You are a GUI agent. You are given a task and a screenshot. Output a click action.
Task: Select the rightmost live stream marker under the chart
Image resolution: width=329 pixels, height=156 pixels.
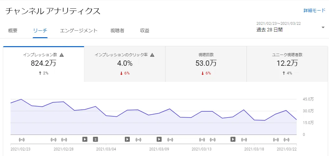286,140
